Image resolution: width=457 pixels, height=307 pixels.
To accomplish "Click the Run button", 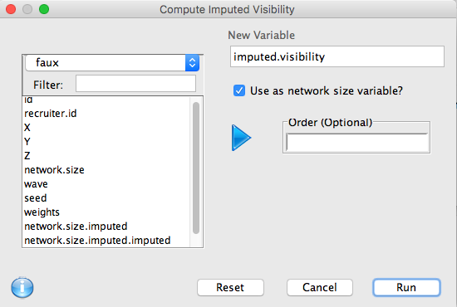I will pos(406,288).
